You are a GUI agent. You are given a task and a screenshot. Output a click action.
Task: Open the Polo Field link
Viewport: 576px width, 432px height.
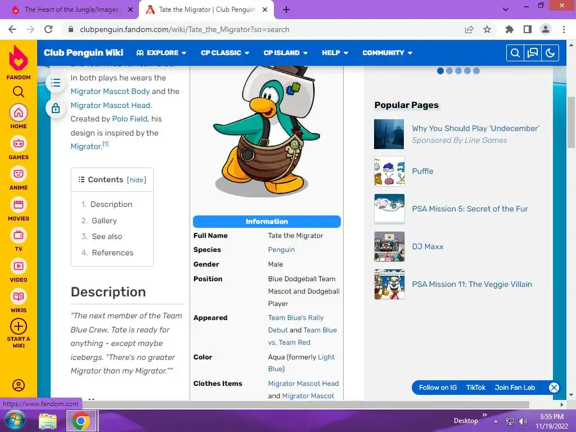[x=130, y=119]
